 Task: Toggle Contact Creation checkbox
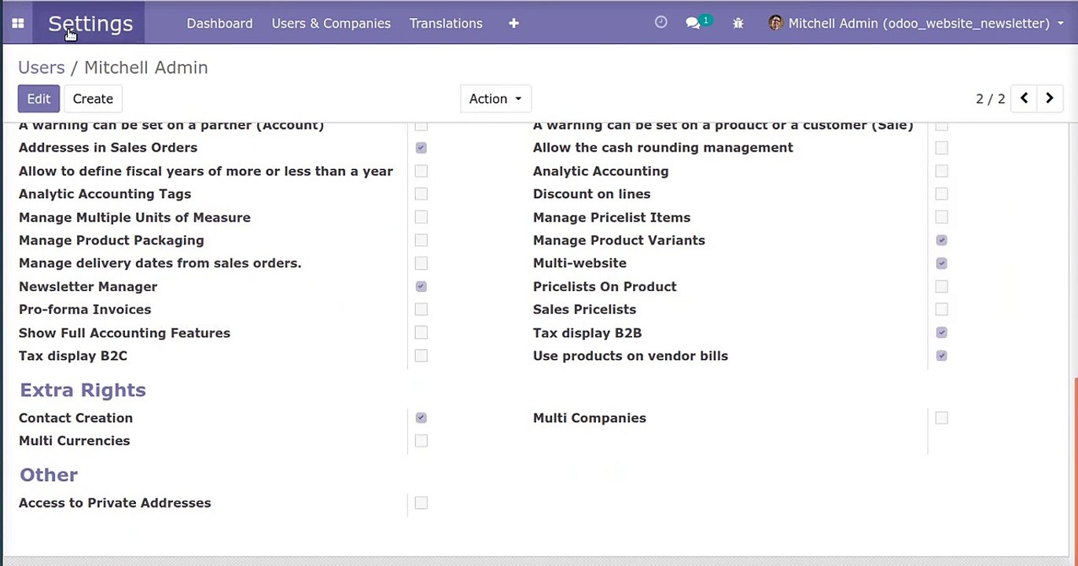421,418
